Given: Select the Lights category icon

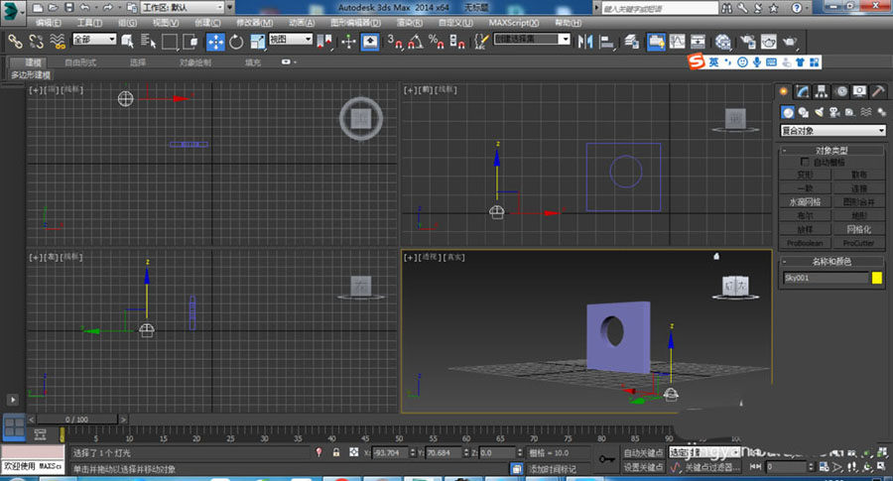Looking at the screenshot, I should [x=819, y=112].
